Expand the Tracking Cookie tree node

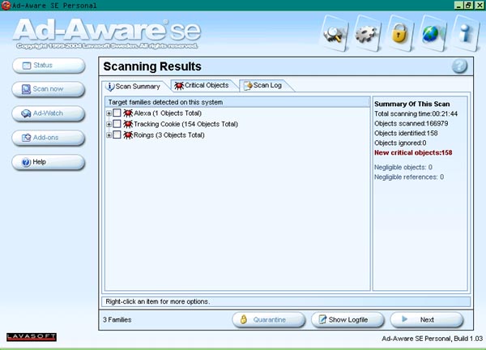click(109, 124)
